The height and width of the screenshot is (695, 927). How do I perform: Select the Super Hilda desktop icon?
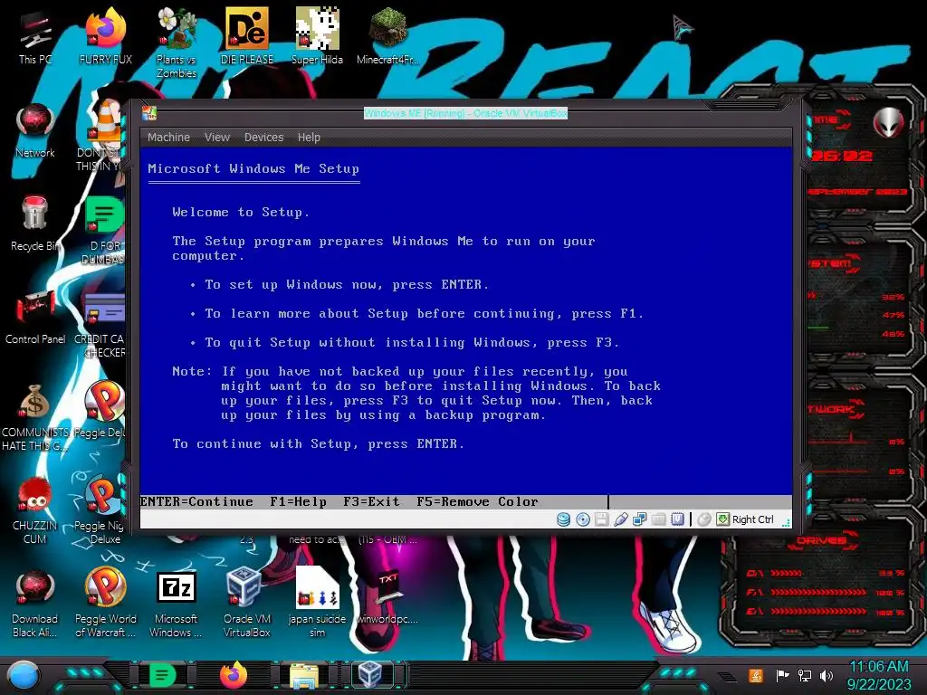pos(317,36)
